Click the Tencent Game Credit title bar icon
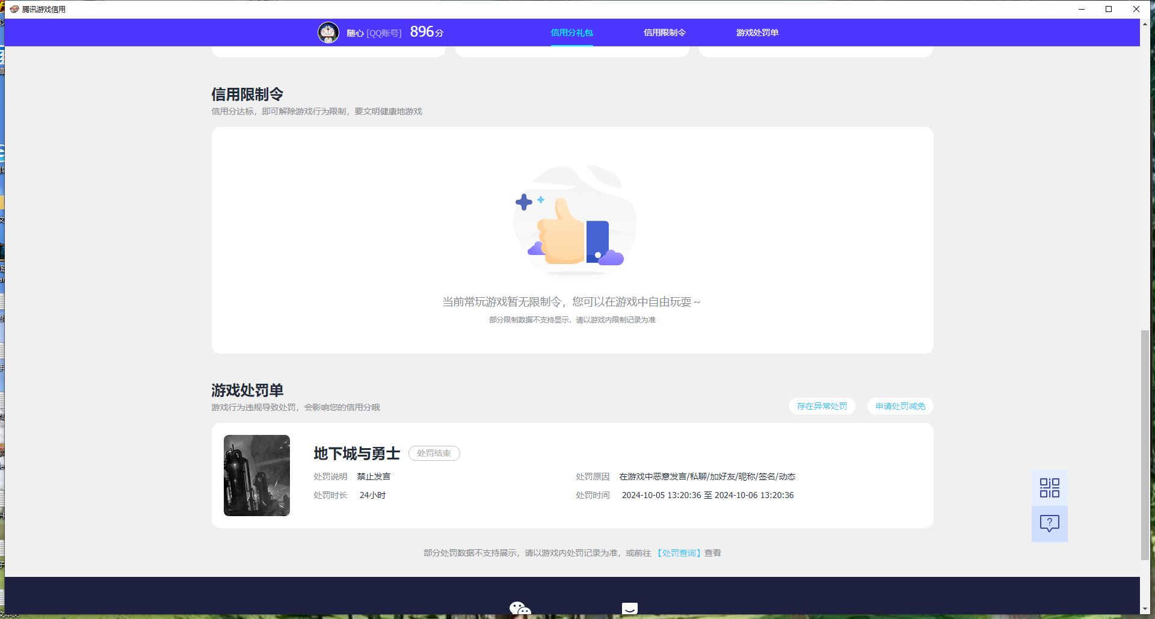This screenshot has height=619, width=1155. click(14, 9)
